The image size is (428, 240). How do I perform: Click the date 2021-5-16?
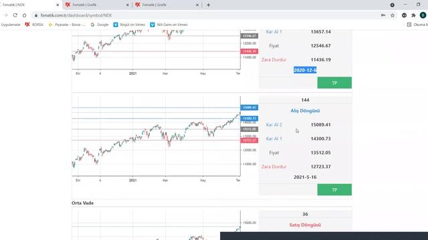(305, 177)
